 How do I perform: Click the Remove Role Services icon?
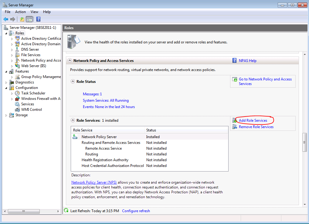(x=234, y=127)
